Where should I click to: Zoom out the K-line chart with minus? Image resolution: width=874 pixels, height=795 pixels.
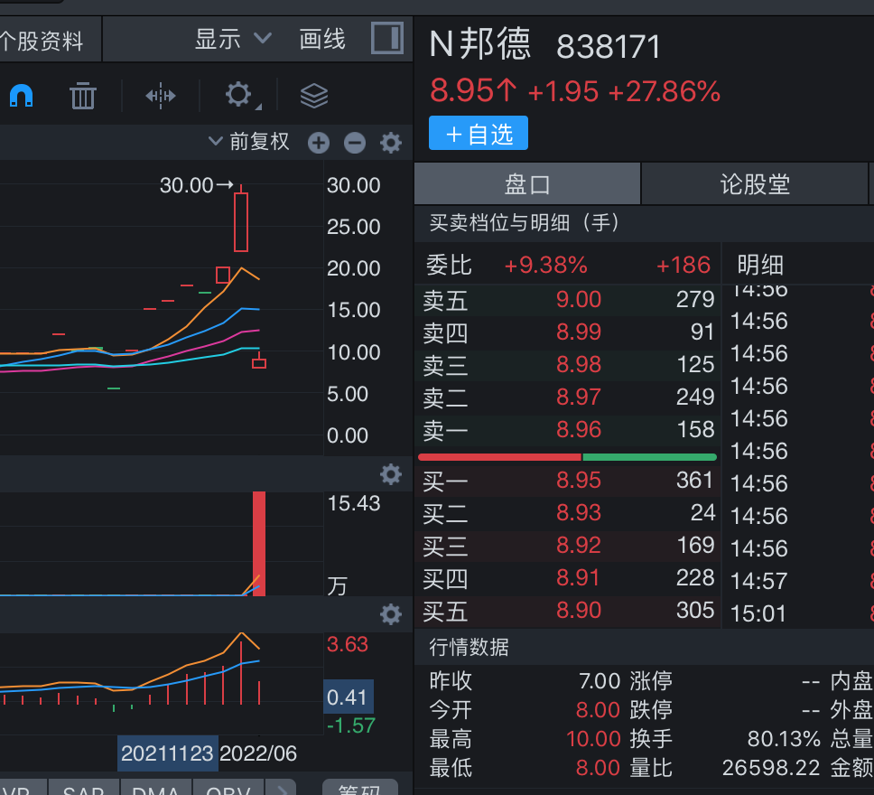pos(355,143)
